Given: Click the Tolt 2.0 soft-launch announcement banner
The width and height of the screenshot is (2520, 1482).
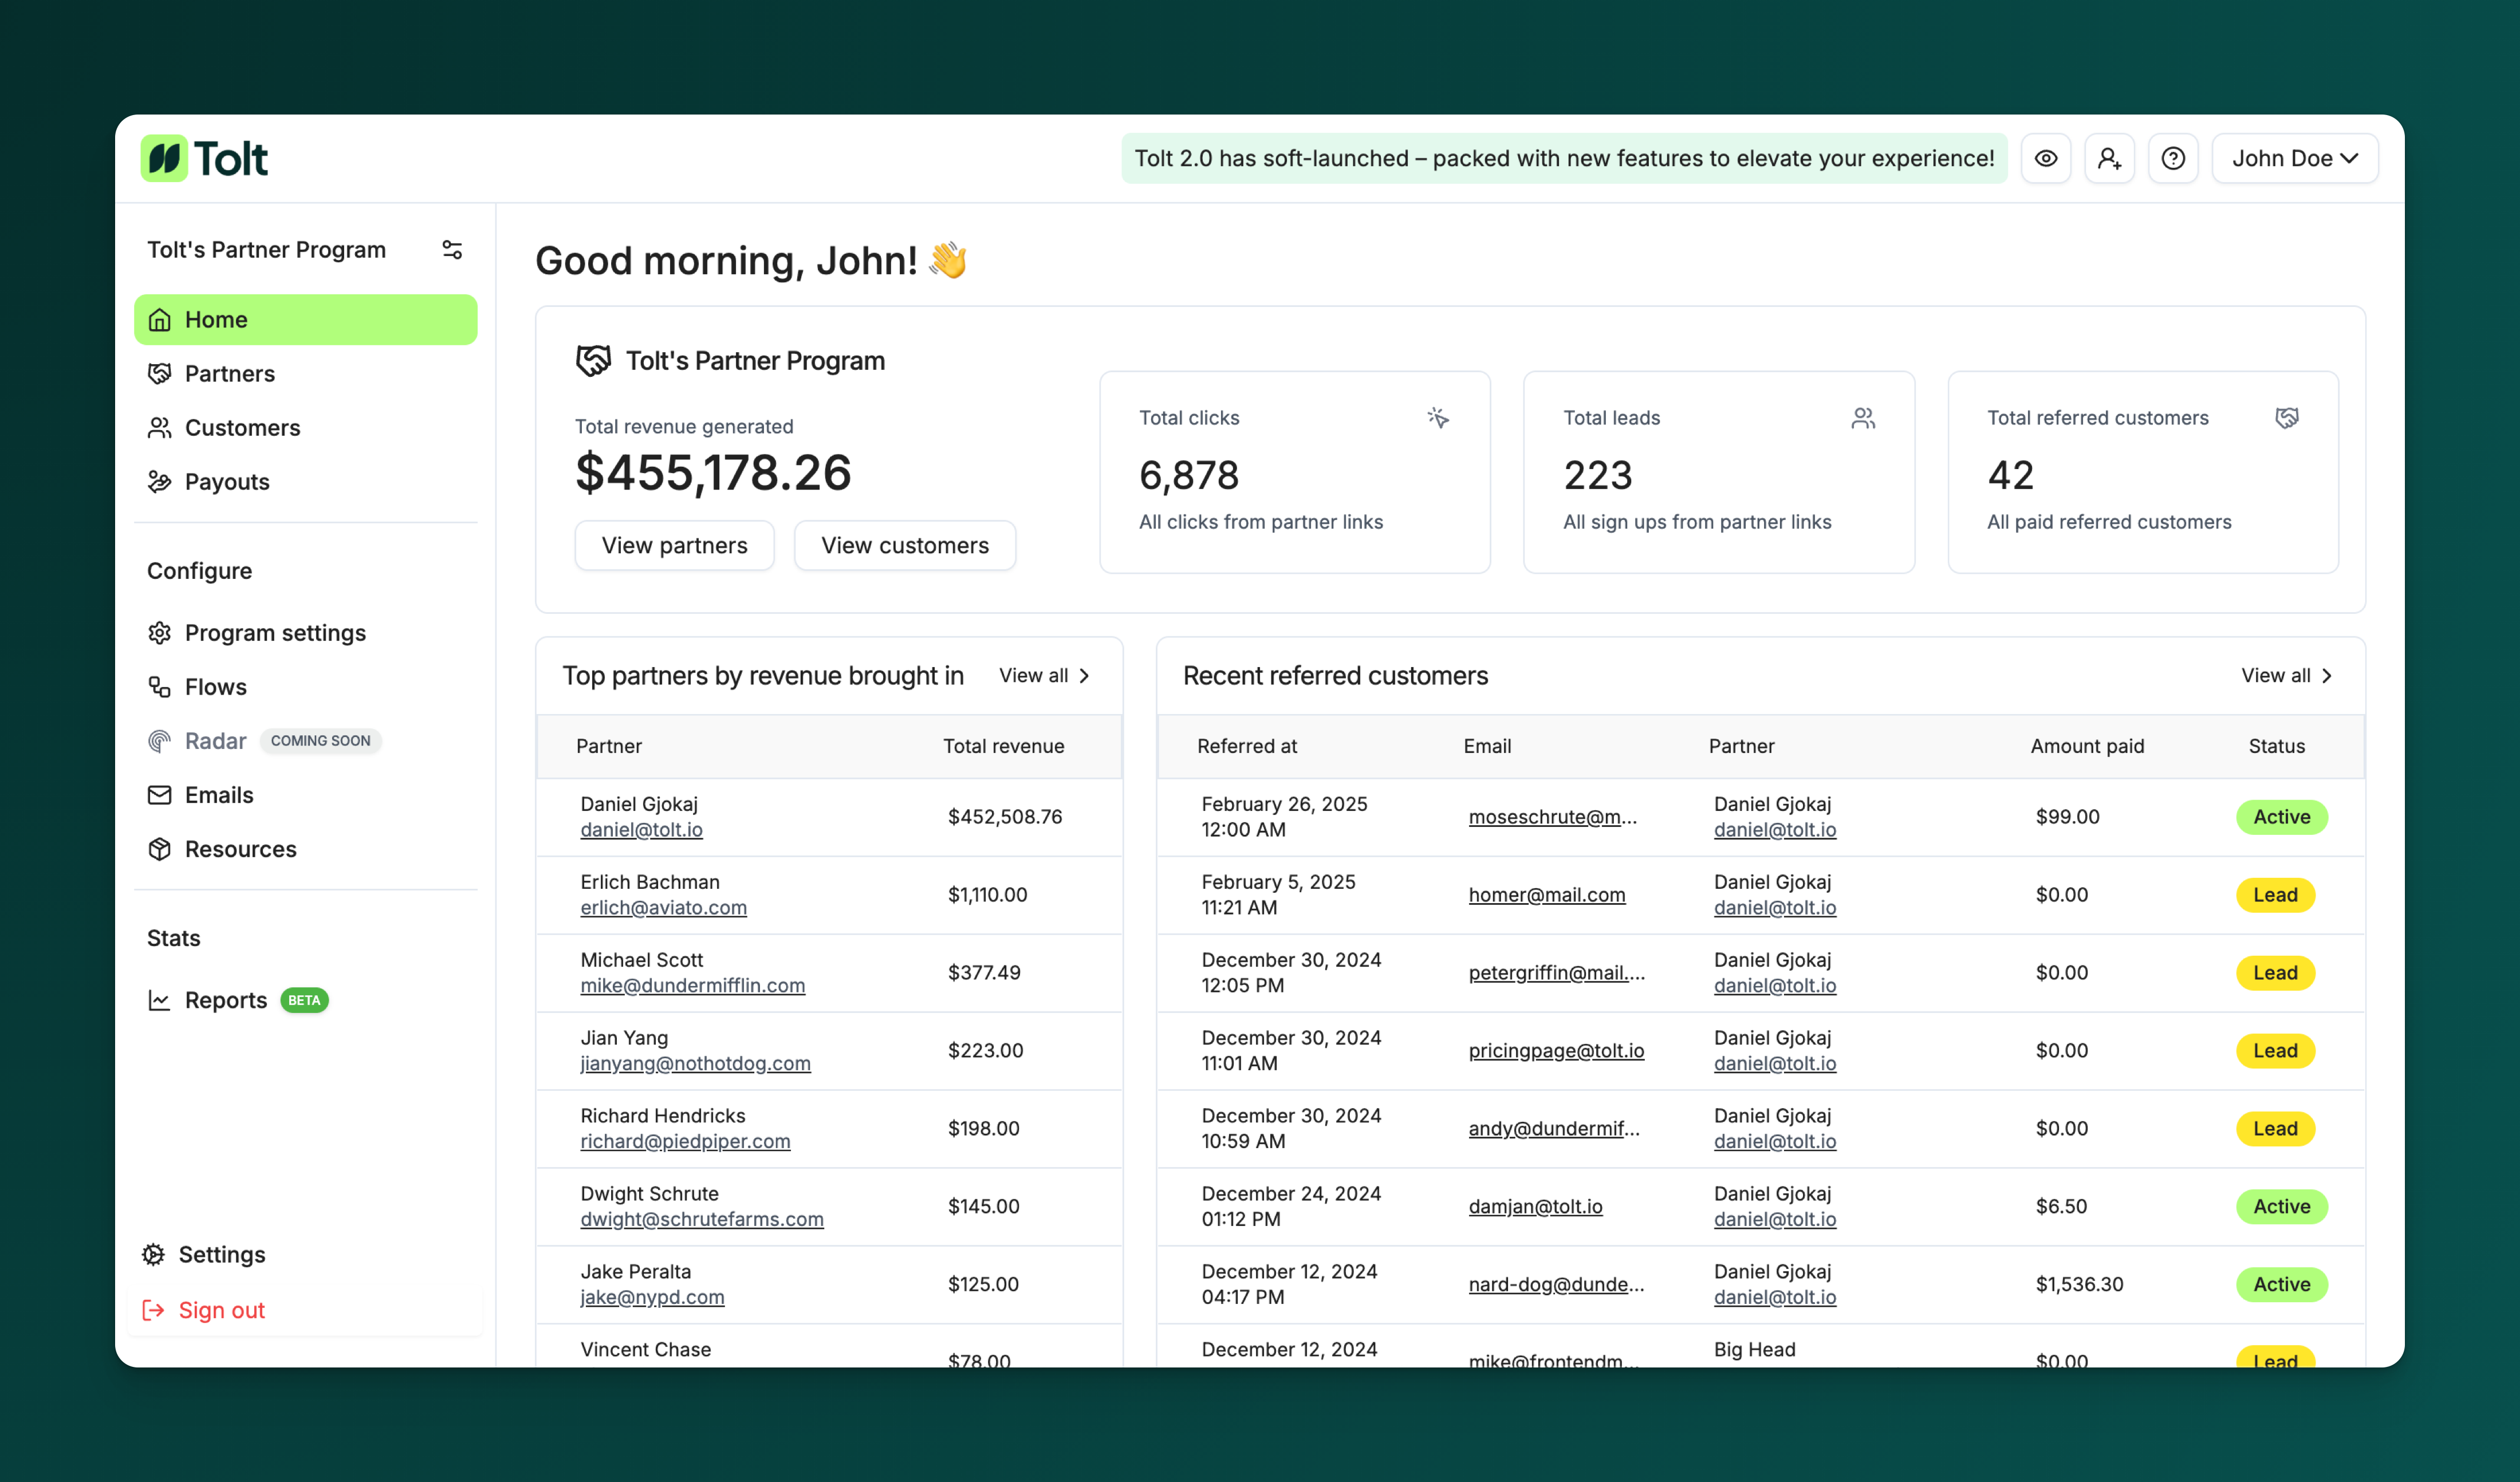Looking at the screenshot, I should point(1563,158).
